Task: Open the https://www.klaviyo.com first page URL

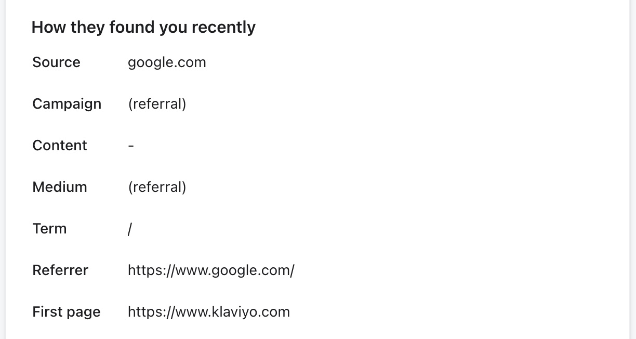Action: [209, 312]
